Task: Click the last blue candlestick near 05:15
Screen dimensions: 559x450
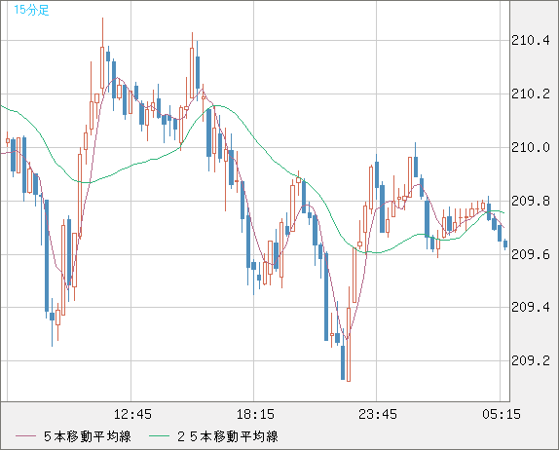Action: coord(505,244)
